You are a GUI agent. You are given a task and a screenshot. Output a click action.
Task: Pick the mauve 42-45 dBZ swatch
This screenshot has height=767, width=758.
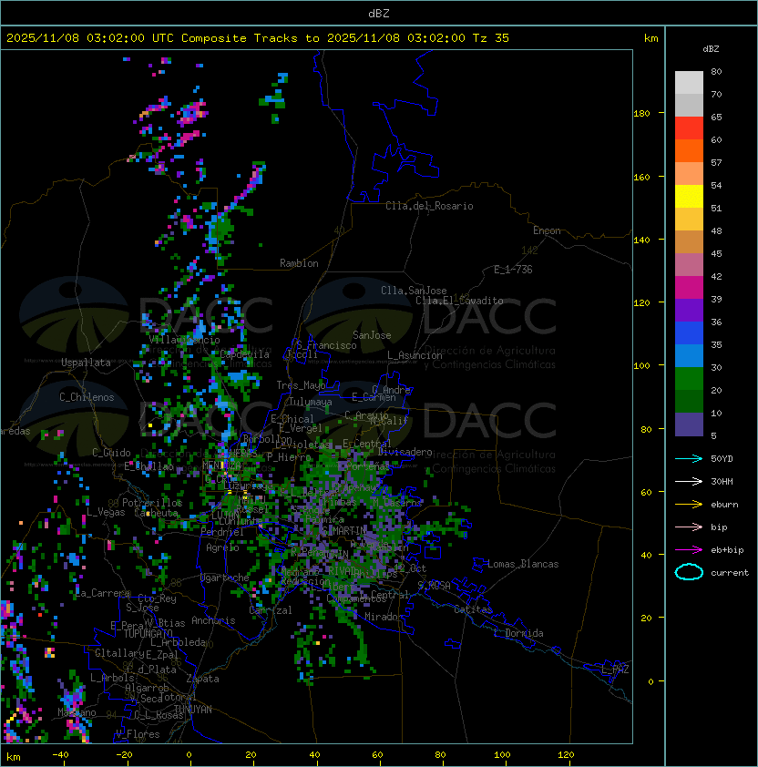(689, 265)
